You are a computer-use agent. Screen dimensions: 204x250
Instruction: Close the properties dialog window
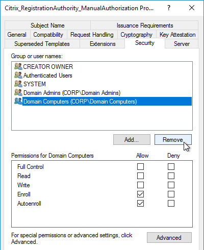(x=192, y=8)
